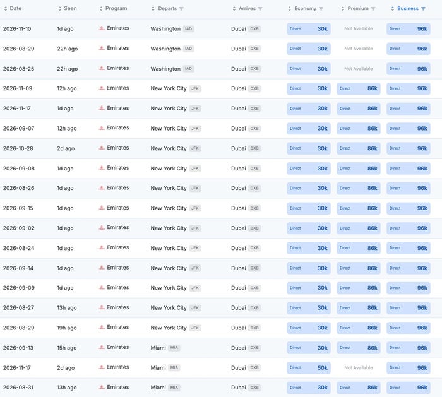This screenshot has width=442, height=397.
Task: Open the Economy column filter
Action: pyautogui.click(x=321, y=9)
